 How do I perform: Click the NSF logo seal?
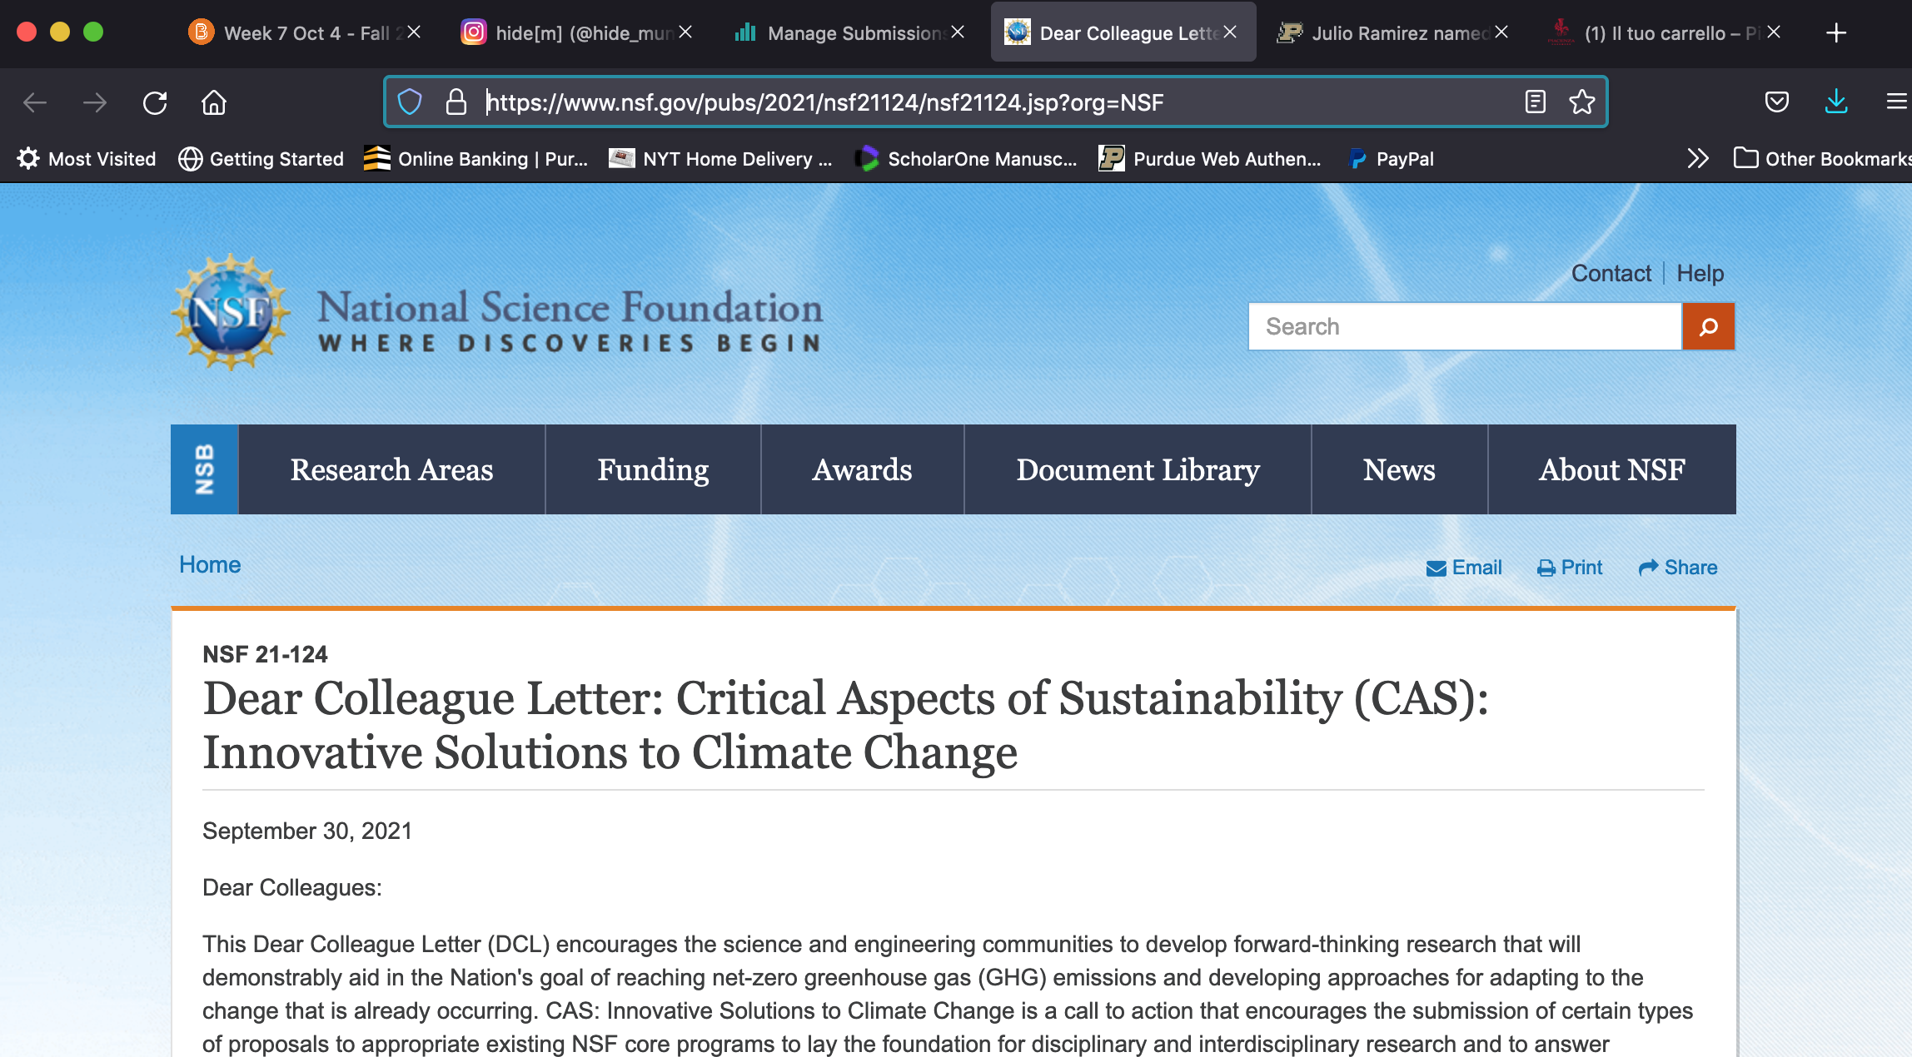231,313
